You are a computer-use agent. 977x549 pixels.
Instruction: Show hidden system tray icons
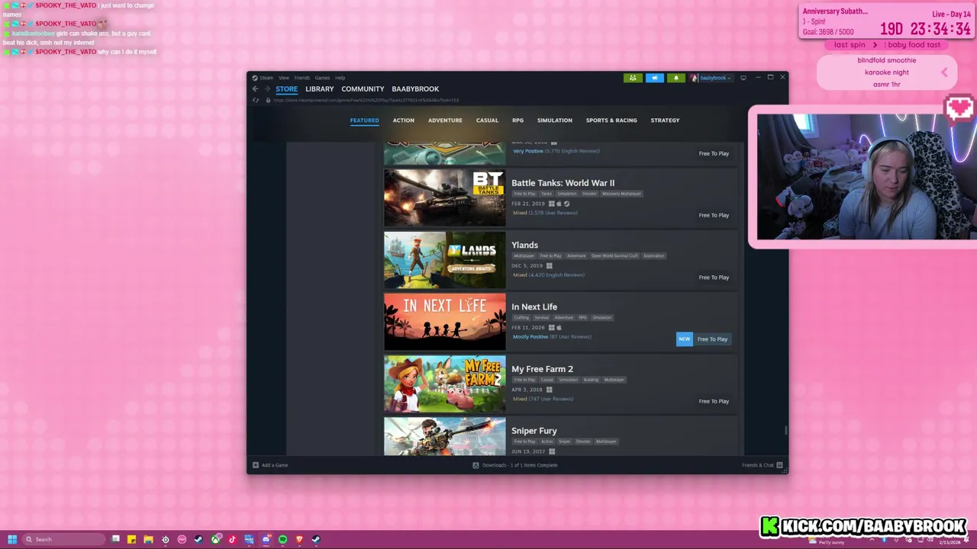point(872,540)
